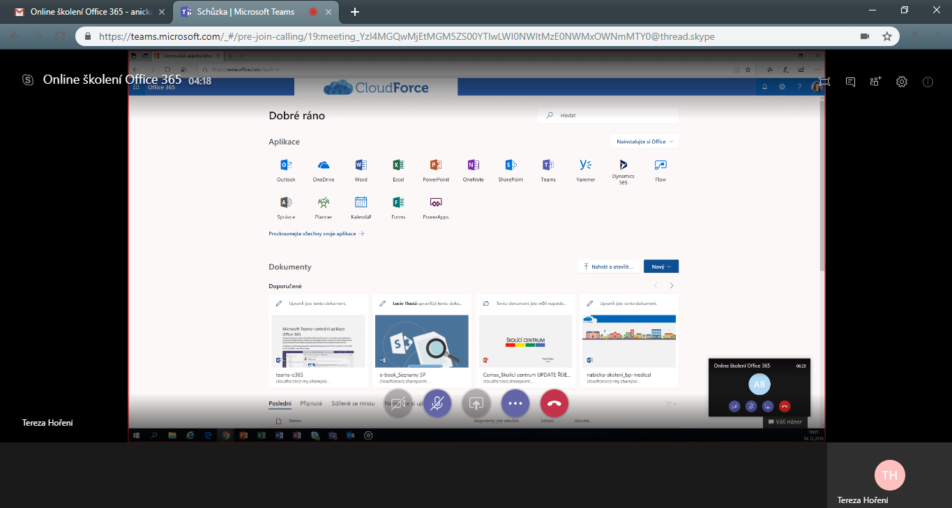Open Yammer app icon
The width and height of the screenshot is (952, 508).
[x=586, y=170]
